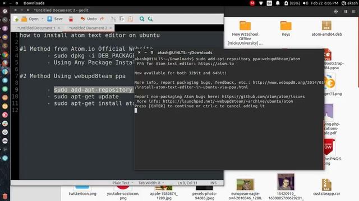Viewport: 359px width, 201px height.
Task: Open gedit Find search icon
Action: (142, 19)
